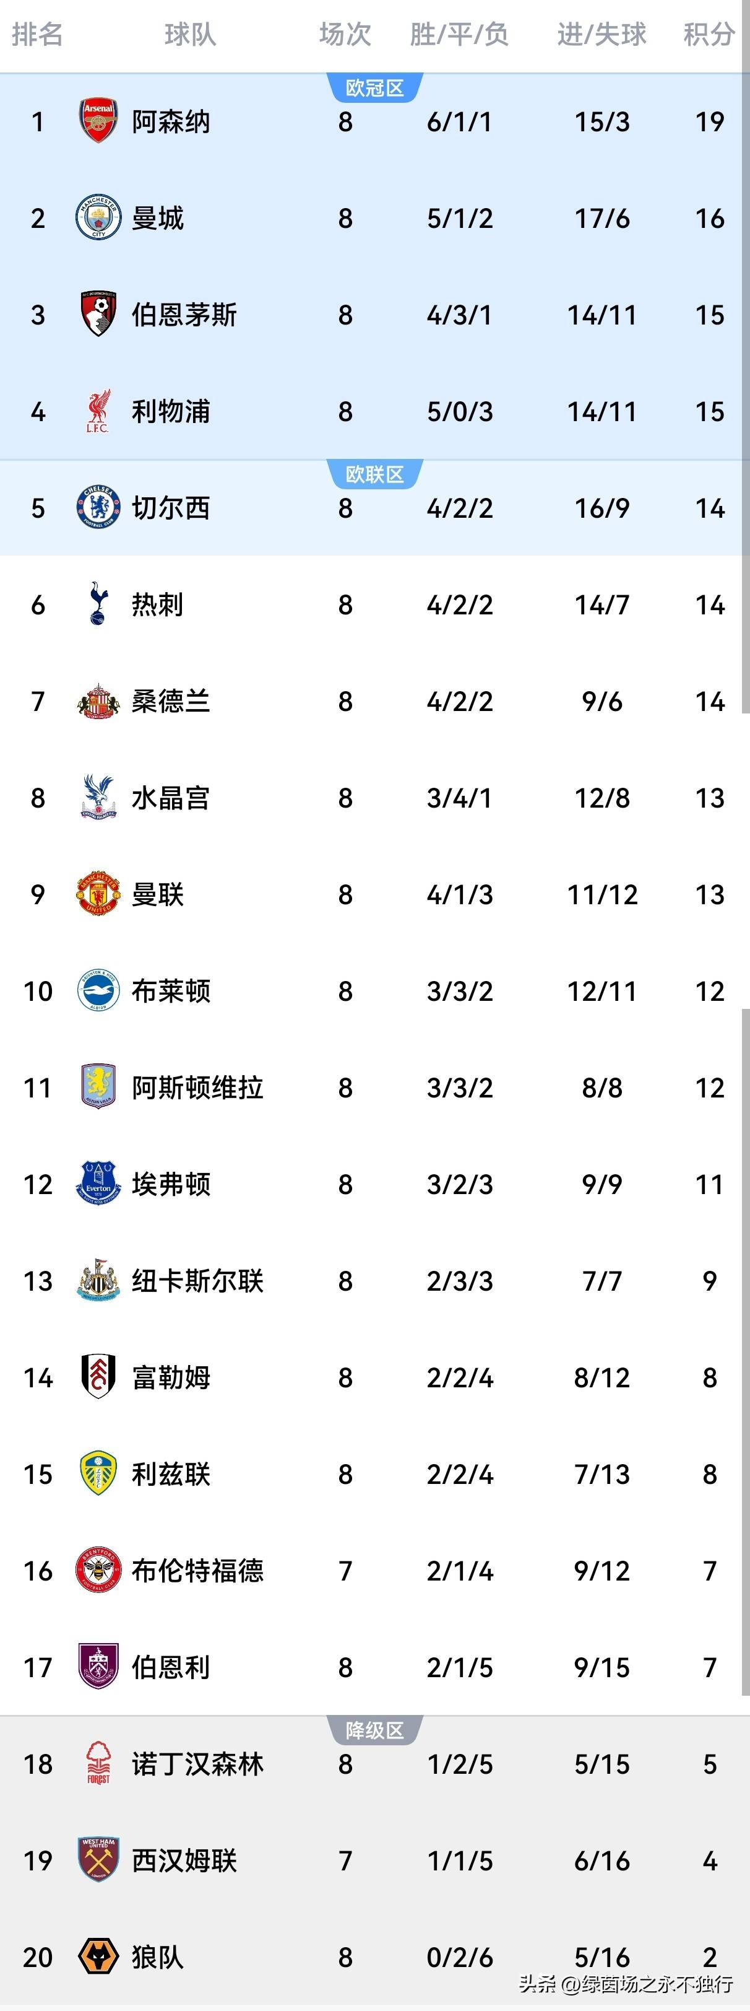Click the Everton club badge
750x2011 pixels.
point(98,1184)
